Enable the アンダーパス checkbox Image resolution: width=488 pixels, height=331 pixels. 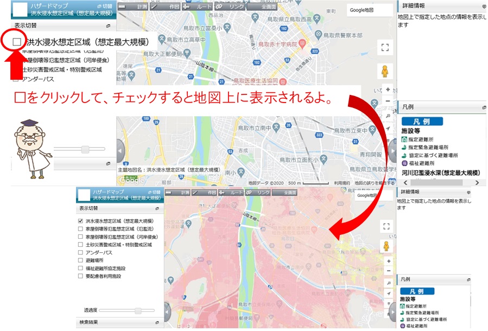tap(80, 251)
